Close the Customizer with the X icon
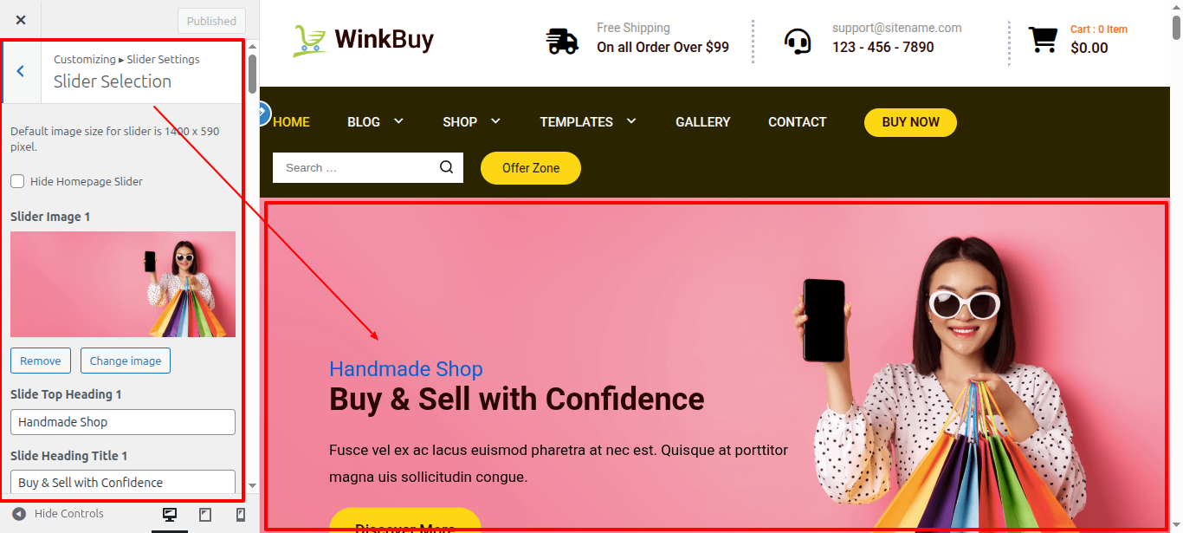1183x533 pixels. tap(21, 20)
